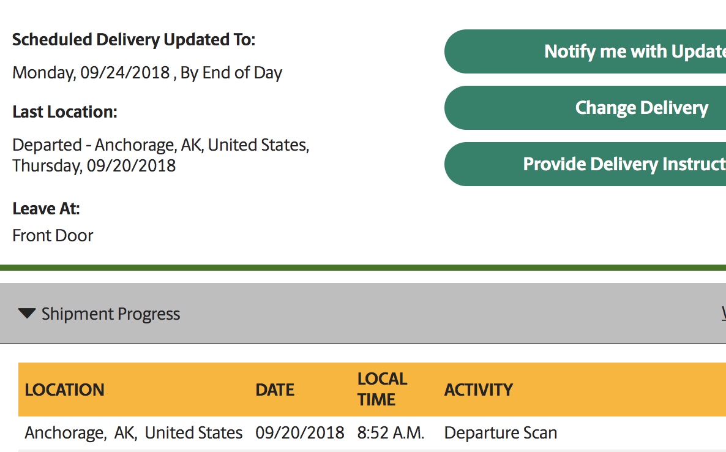Click the DATE column header
This screenshot has width=726, height=452.
click(x=275, y=390)
